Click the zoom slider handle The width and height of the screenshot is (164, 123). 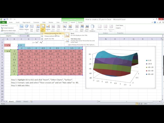[x=156, y=104]
